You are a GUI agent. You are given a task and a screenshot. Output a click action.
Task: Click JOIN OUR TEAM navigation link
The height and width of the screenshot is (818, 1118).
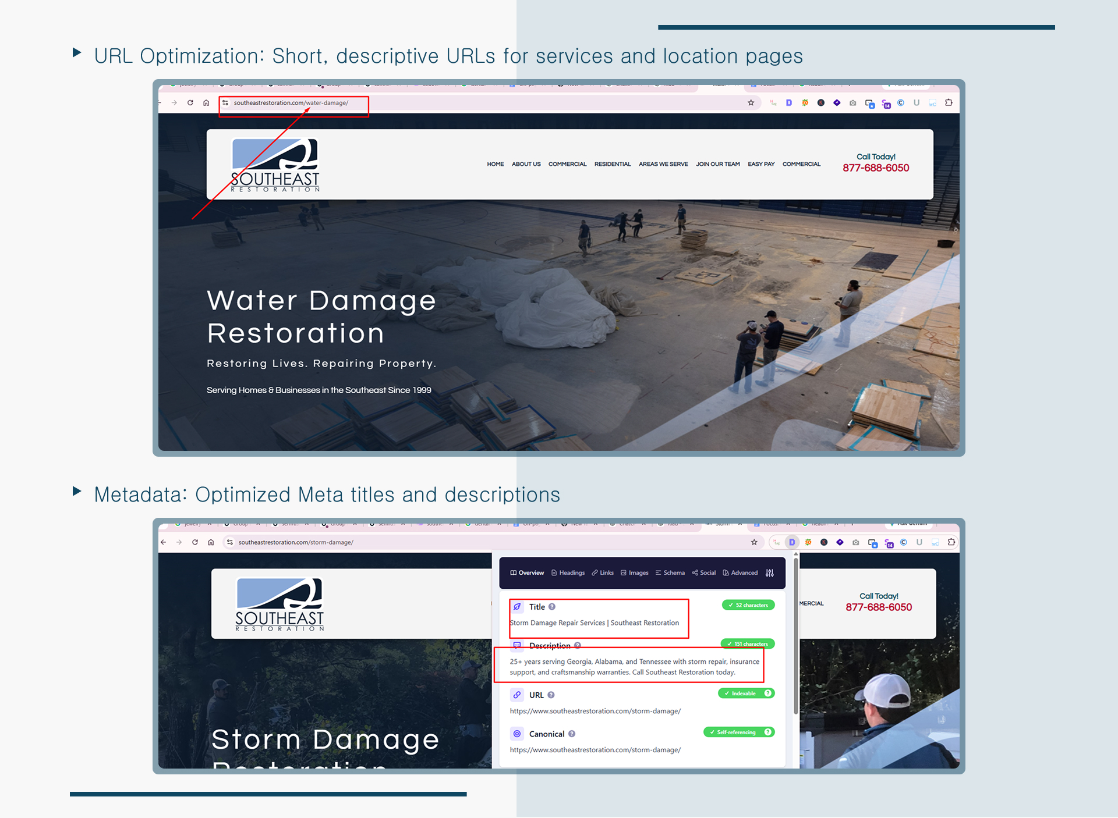[718, 164]
